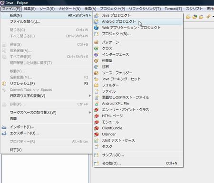Select 終了(X) to exit
214x183 pixels.
[x=47, y=150]
